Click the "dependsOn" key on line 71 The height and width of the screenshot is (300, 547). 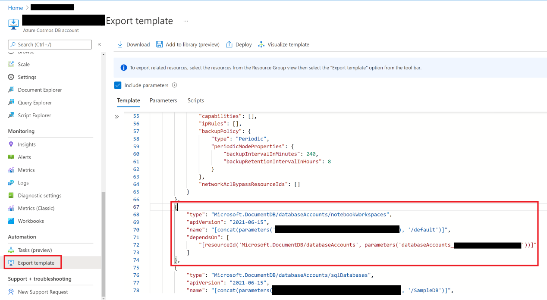[x=203, y=237]
